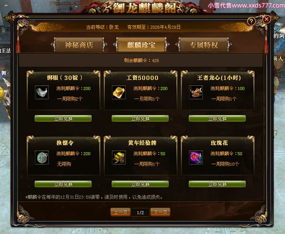Exchange 王者龙心 (1小时) via 立即兑换
This screenshot has height=234, width=285.
pyautogui.click(x=217, y=118)
